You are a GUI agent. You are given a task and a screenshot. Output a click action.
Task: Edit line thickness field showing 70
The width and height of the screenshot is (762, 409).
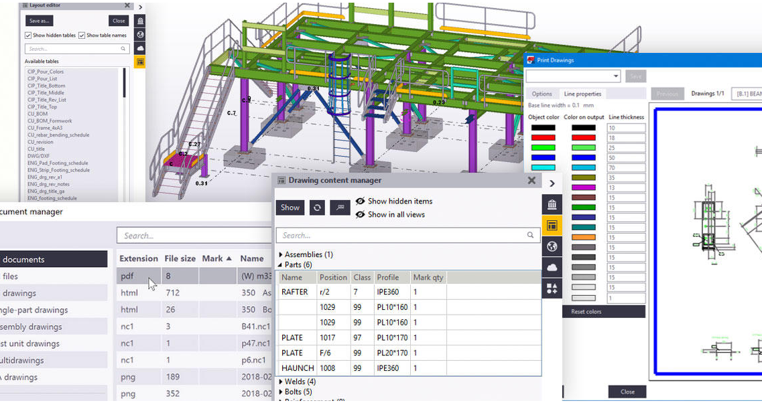(x=626, y=168)
